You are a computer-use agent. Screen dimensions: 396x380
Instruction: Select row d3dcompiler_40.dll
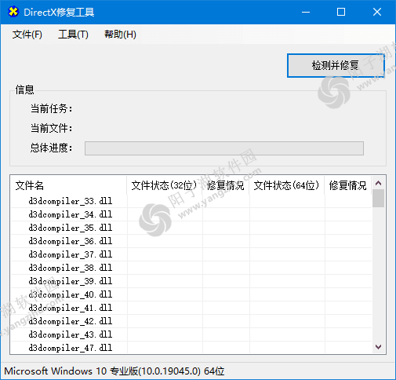click(x=191, y=294)
